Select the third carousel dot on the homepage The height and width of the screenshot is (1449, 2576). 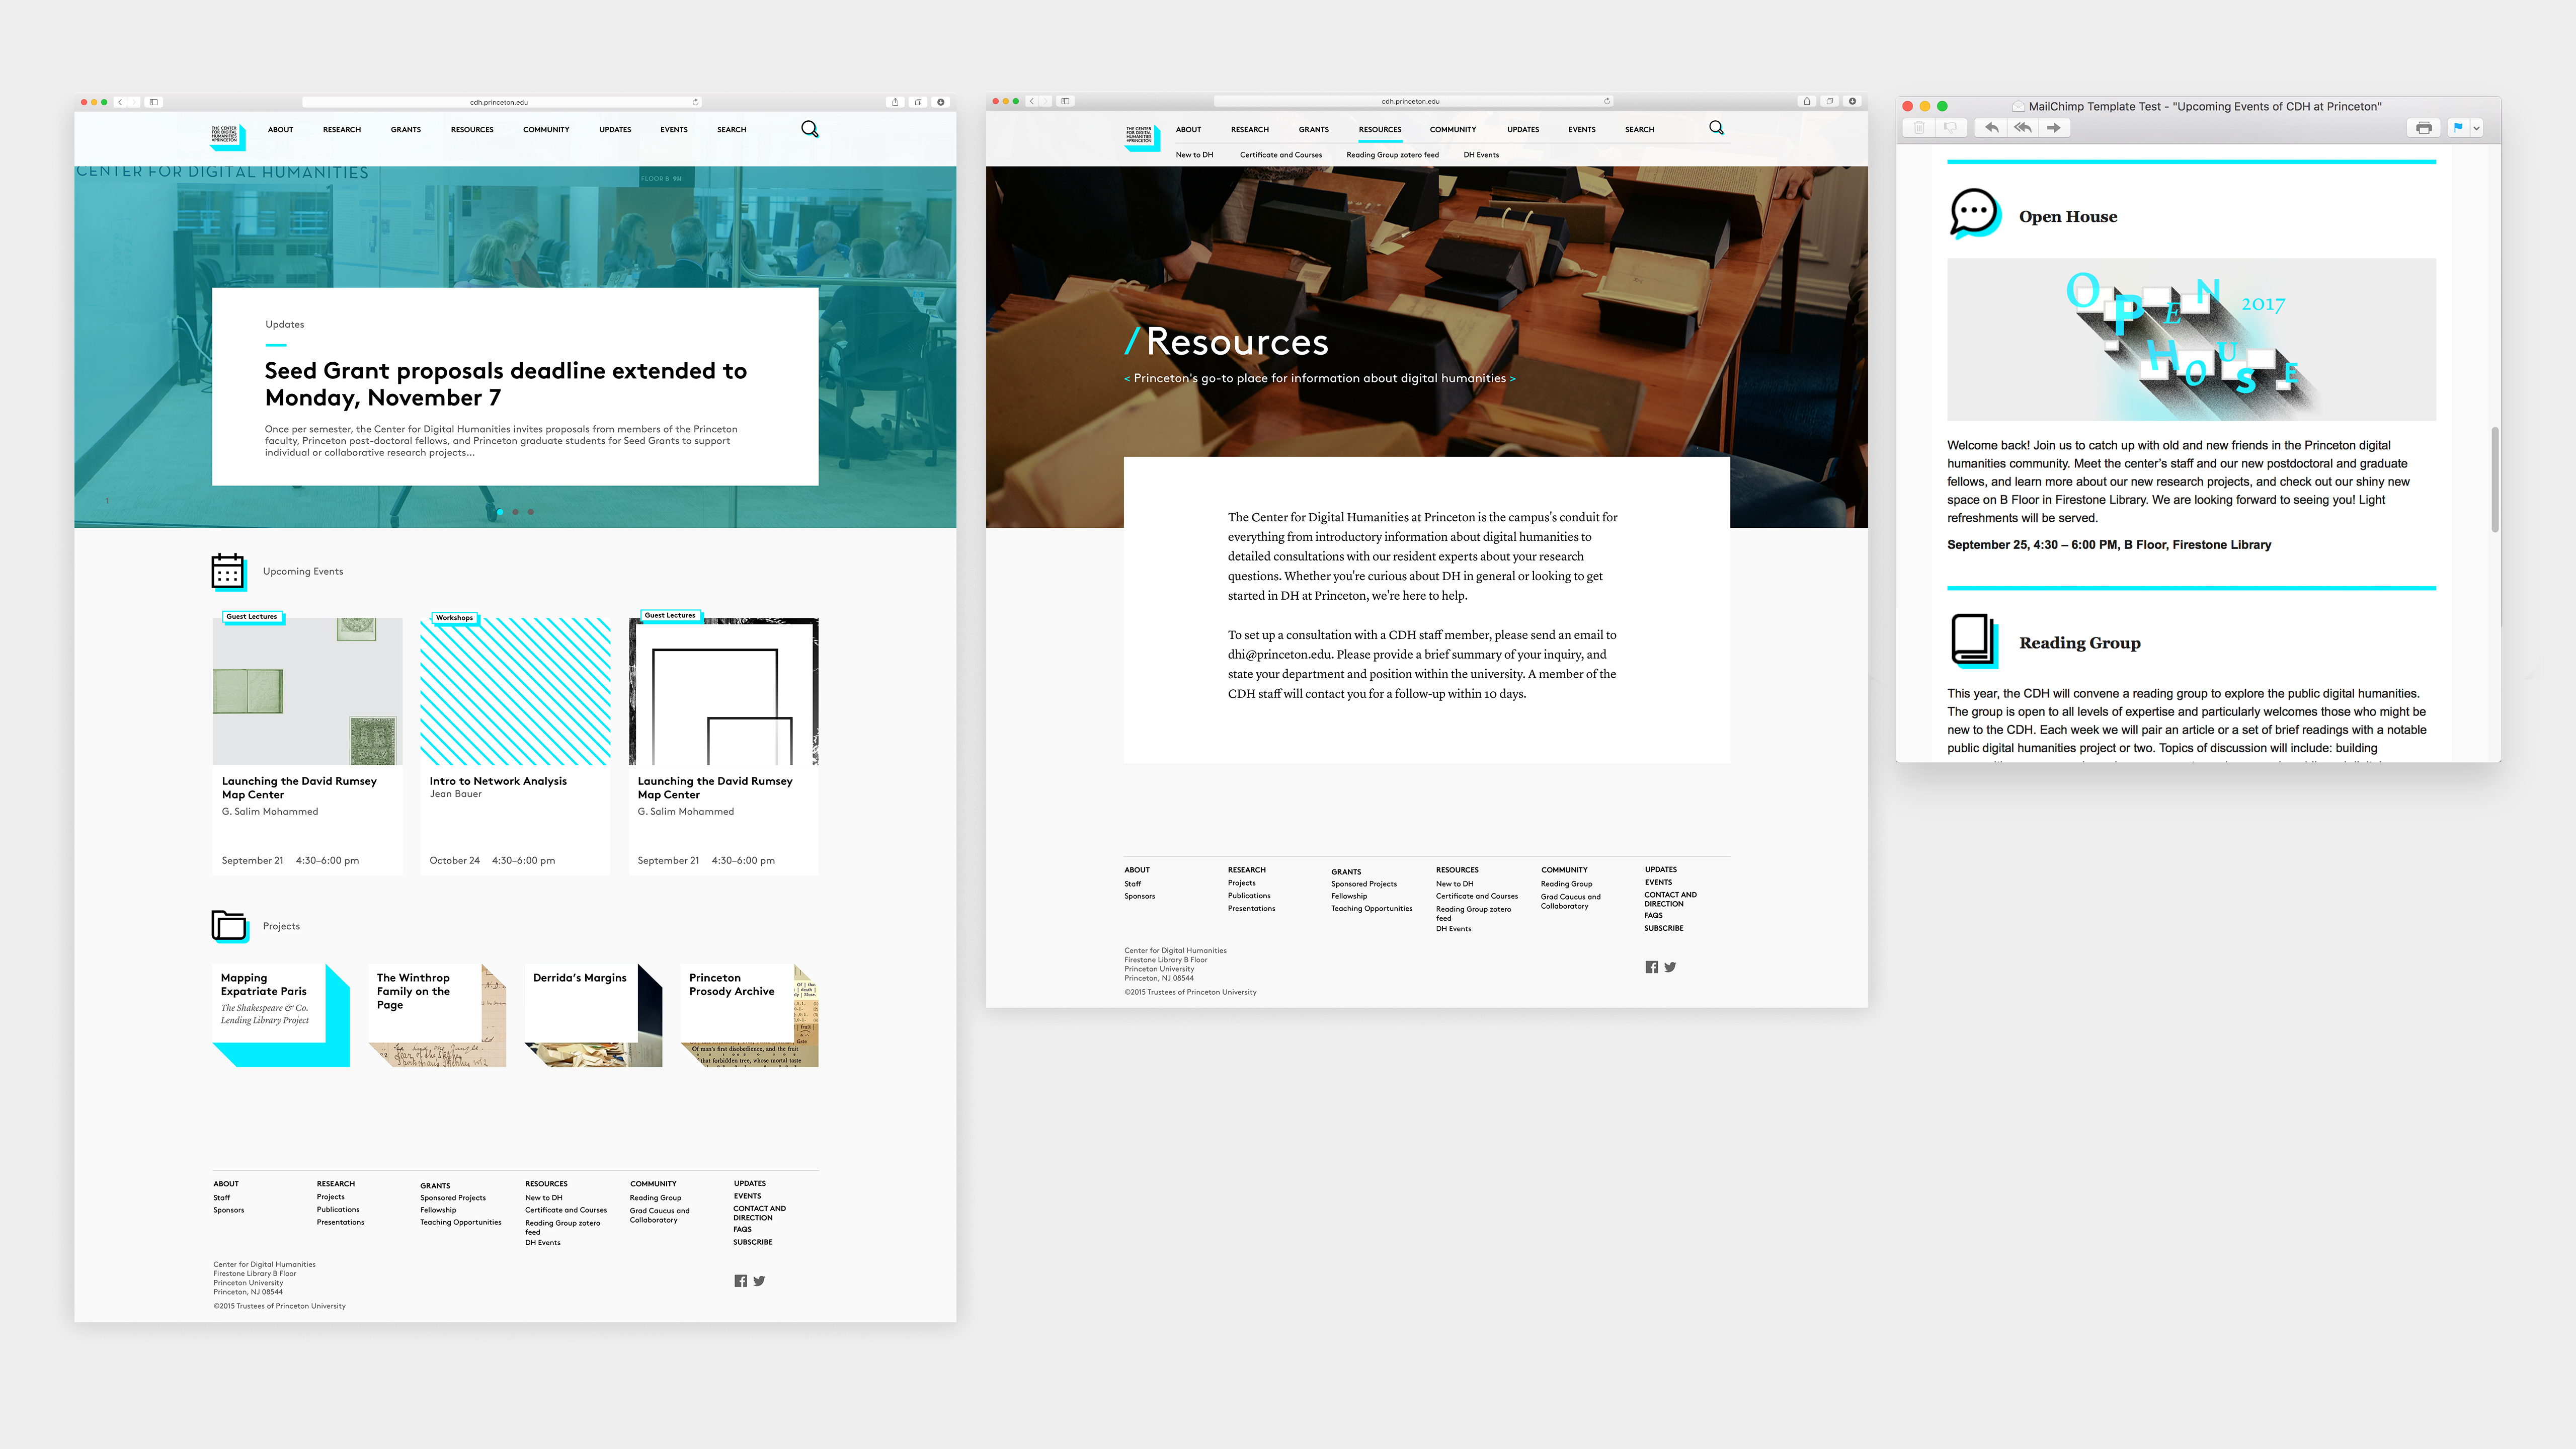click(531, 512)
